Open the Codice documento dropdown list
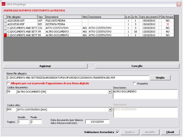The height and width of the screenshot is (137, 183). 109,92
